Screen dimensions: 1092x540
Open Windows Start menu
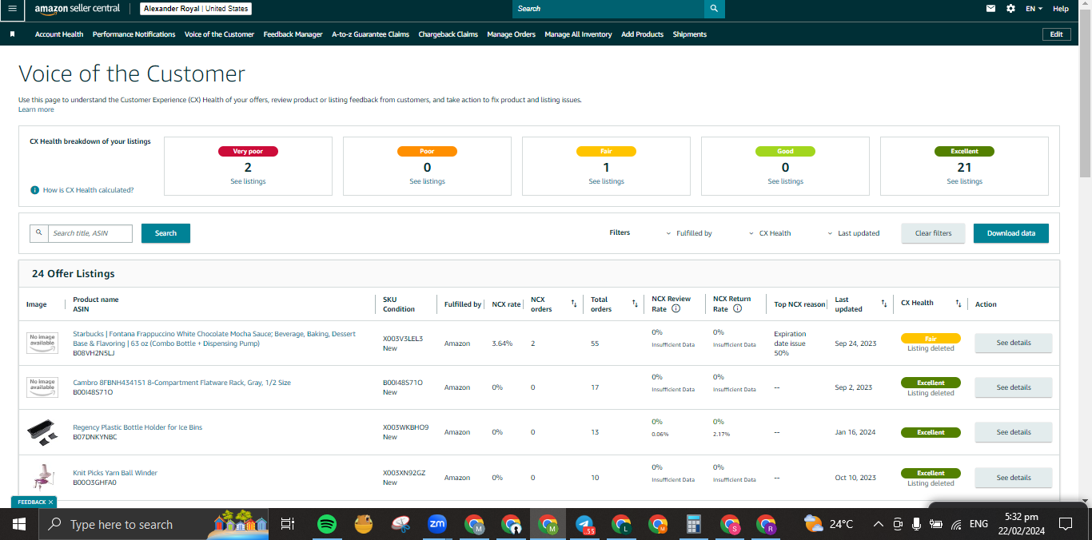[x=19, y=524]
